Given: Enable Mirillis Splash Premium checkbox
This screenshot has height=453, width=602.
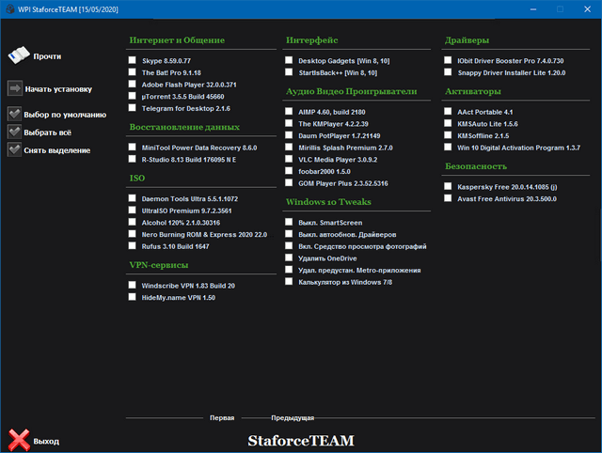Looking at the screenshot, I should point(289,147).
